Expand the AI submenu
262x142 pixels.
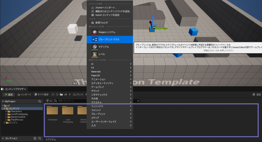tap(110, 64)
